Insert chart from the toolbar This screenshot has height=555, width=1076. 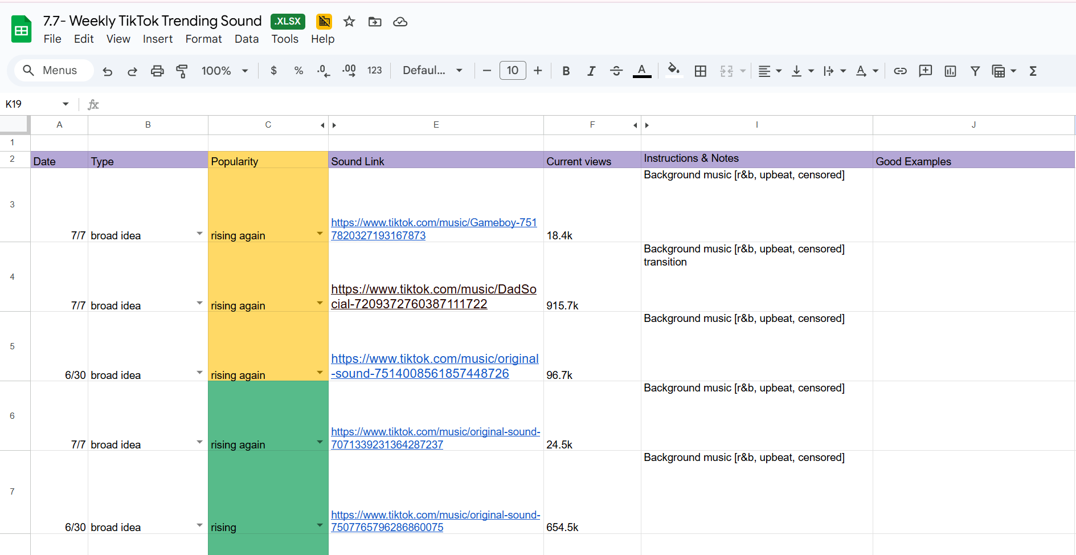click(x=950, y=71)
